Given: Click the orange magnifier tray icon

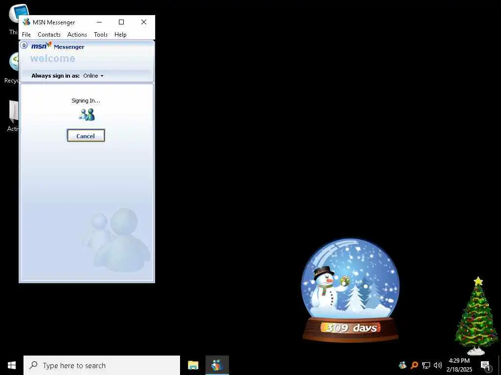Looking at the screenshot, I should 414,365.
